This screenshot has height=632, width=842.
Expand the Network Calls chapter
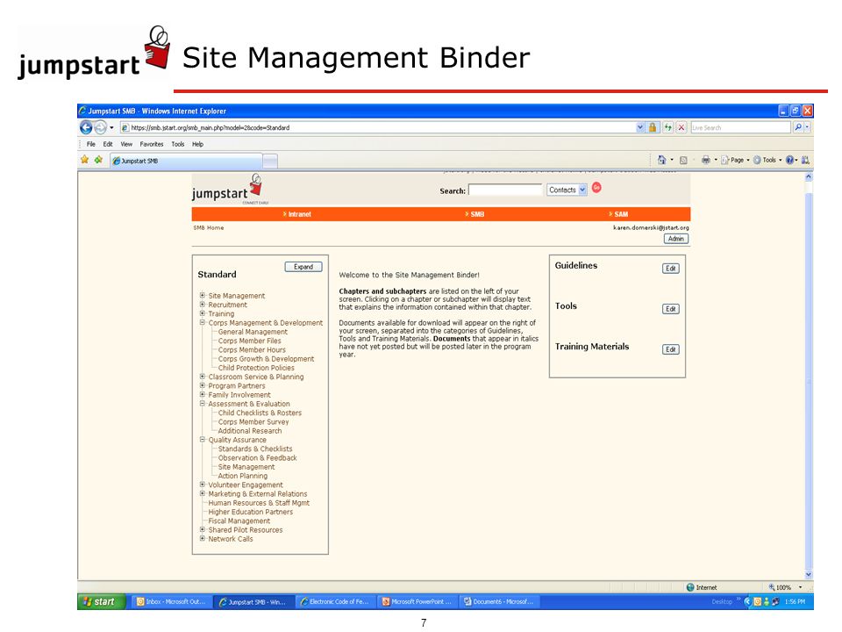[x=203, y=538]
